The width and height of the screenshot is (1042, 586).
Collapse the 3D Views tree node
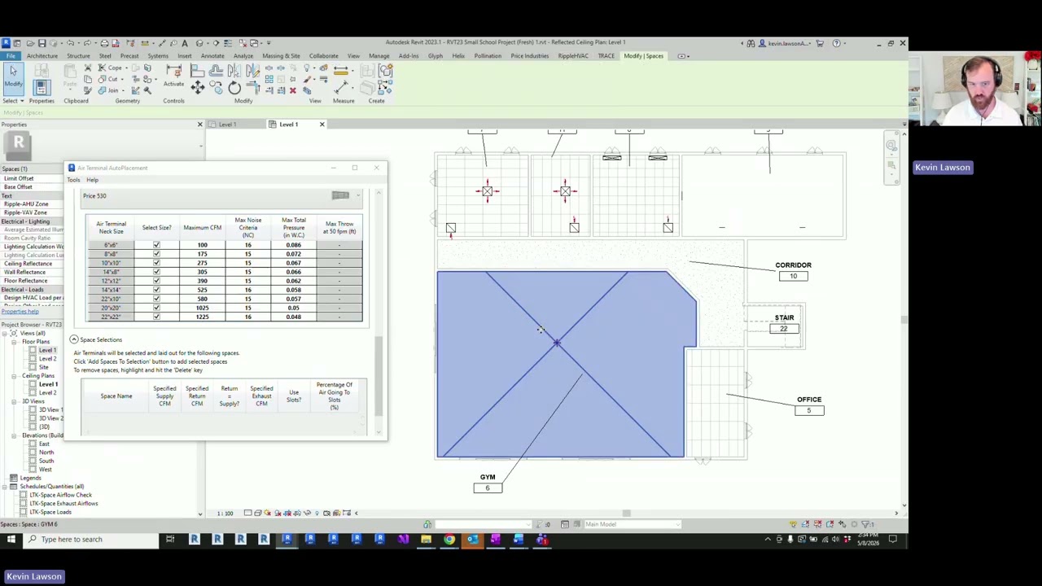pyautogui.click(x=15, y=401)
